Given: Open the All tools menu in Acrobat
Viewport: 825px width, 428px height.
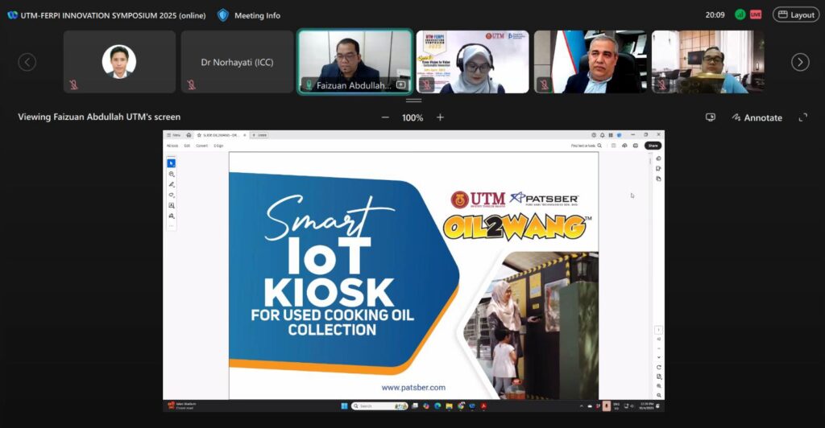Looking at the screenshot, I should pyautogui.click(x=172, y=146).
